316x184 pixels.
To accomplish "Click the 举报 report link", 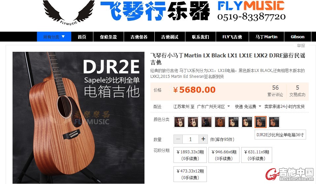I will pos(301,46).
